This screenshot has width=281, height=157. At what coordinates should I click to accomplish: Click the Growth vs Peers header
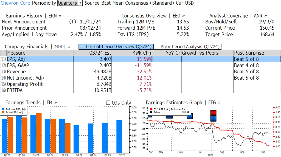(207, 53)
